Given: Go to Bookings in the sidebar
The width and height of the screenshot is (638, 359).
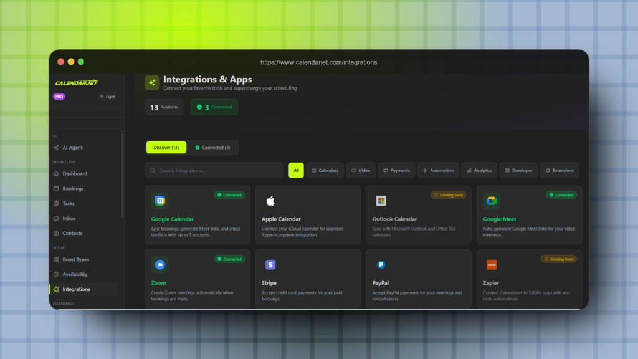Looking at the screenshot, I should tap(73, 189).
